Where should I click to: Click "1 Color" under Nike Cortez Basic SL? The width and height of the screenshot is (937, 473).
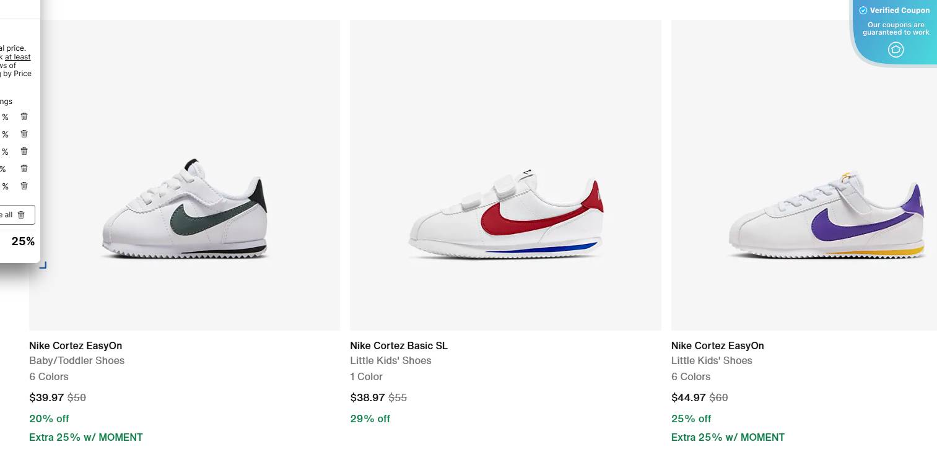click(366, 376)
